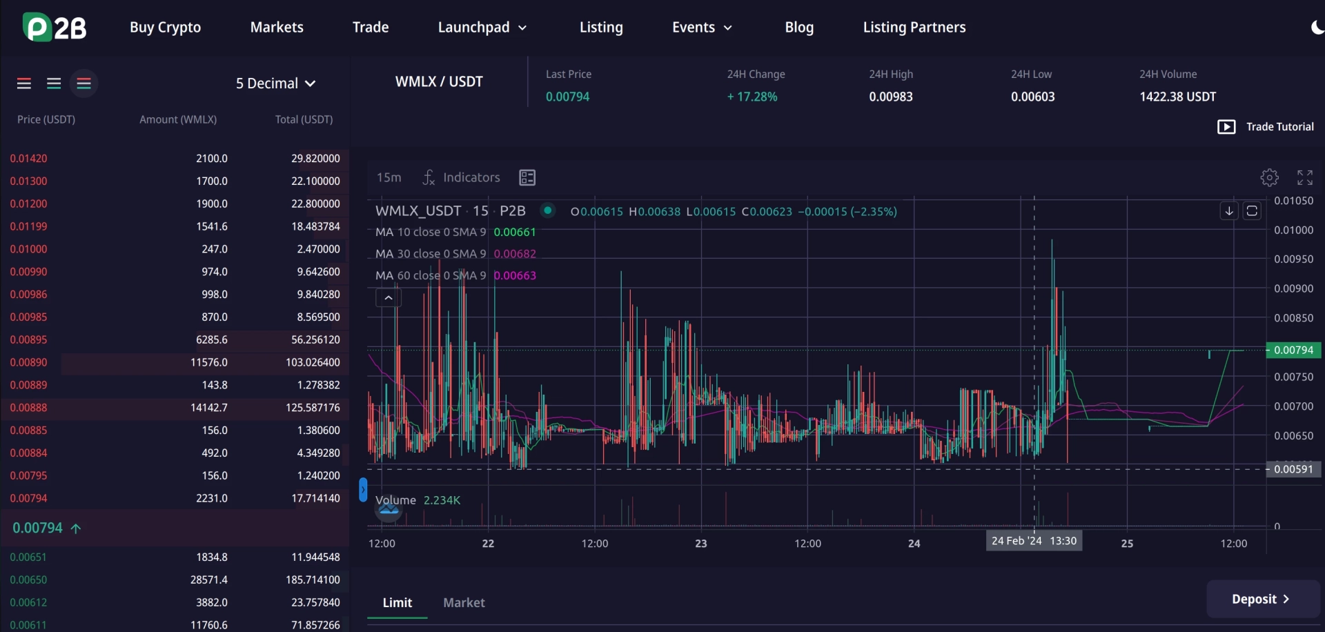Viewport: 1325px width, 632px height.
Task: Open the 5 Decimal dropdown
Action: [x=275, y=83]
